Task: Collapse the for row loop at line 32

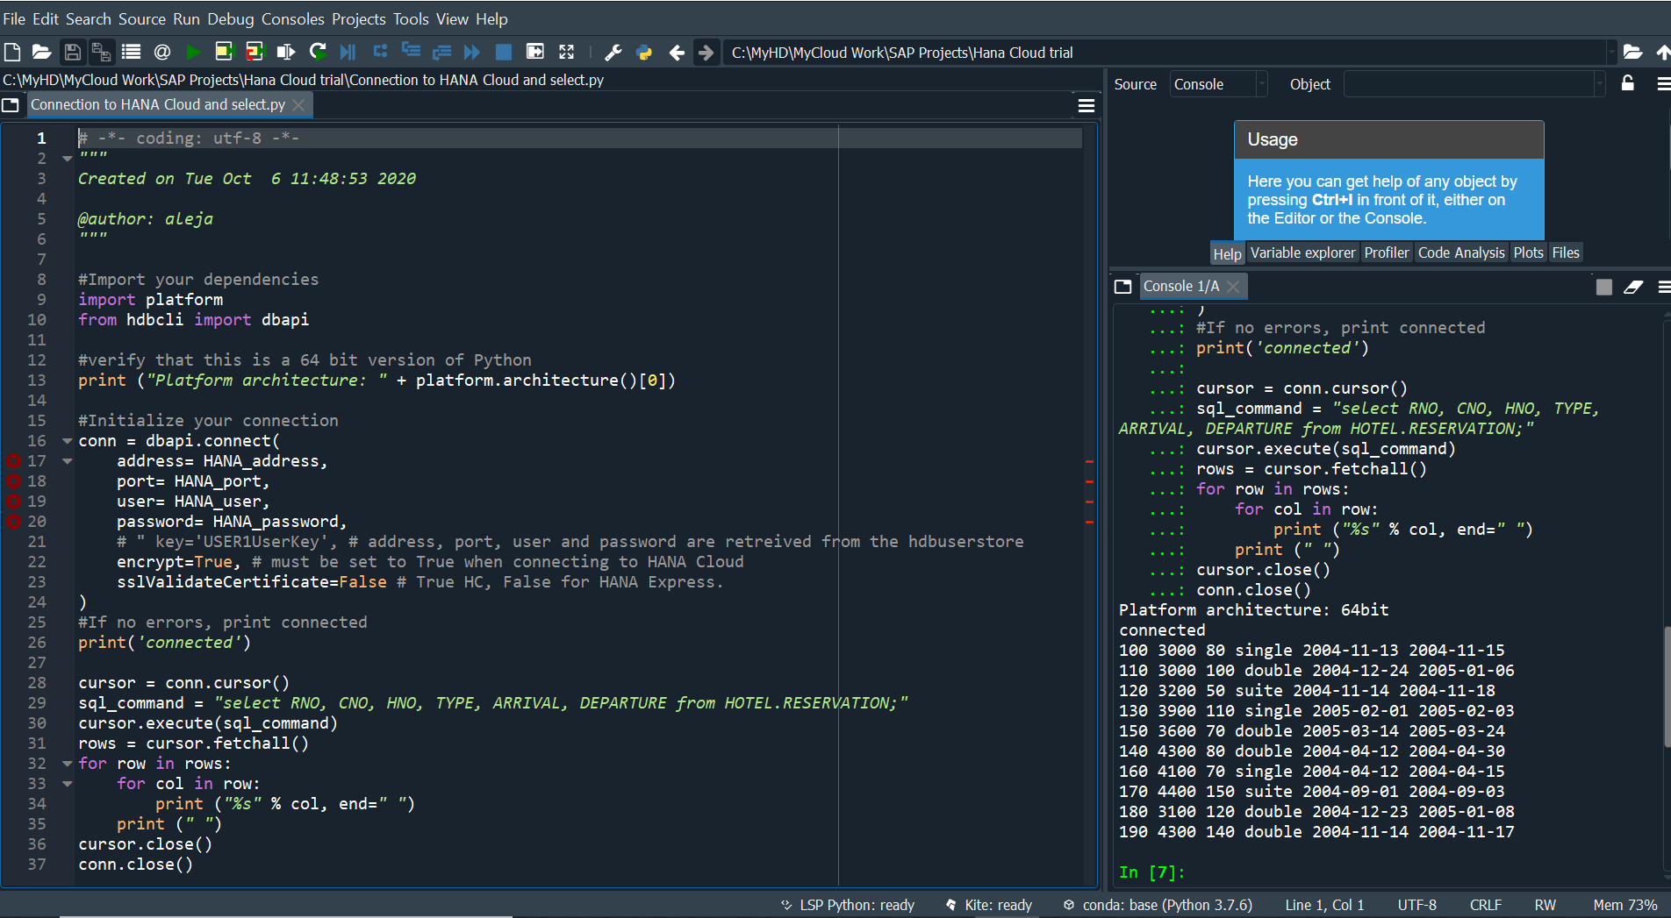Action: coord(67,764)
